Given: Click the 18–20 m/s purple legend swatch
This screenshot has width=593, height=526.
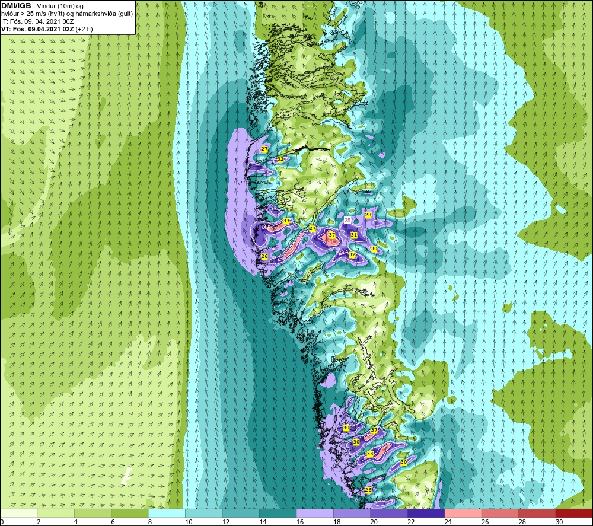Looking at the screenshot, I should (352, 514).
